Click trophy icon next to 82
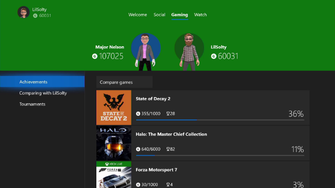335x188 pixels. coord(168,149)
